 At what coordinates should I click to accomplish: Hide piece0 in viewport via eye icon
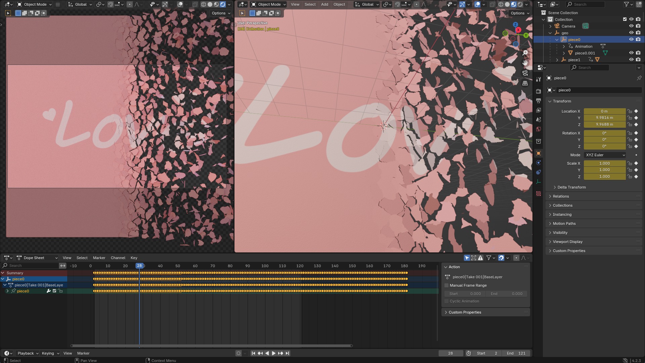point(631,40)
